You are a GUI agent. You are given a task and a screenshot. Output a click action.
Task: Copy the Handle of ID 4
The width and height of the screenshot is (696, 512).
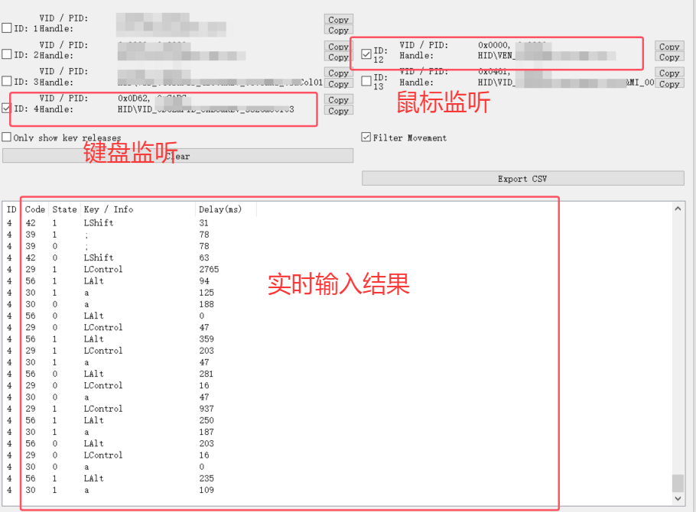(339, 111)
